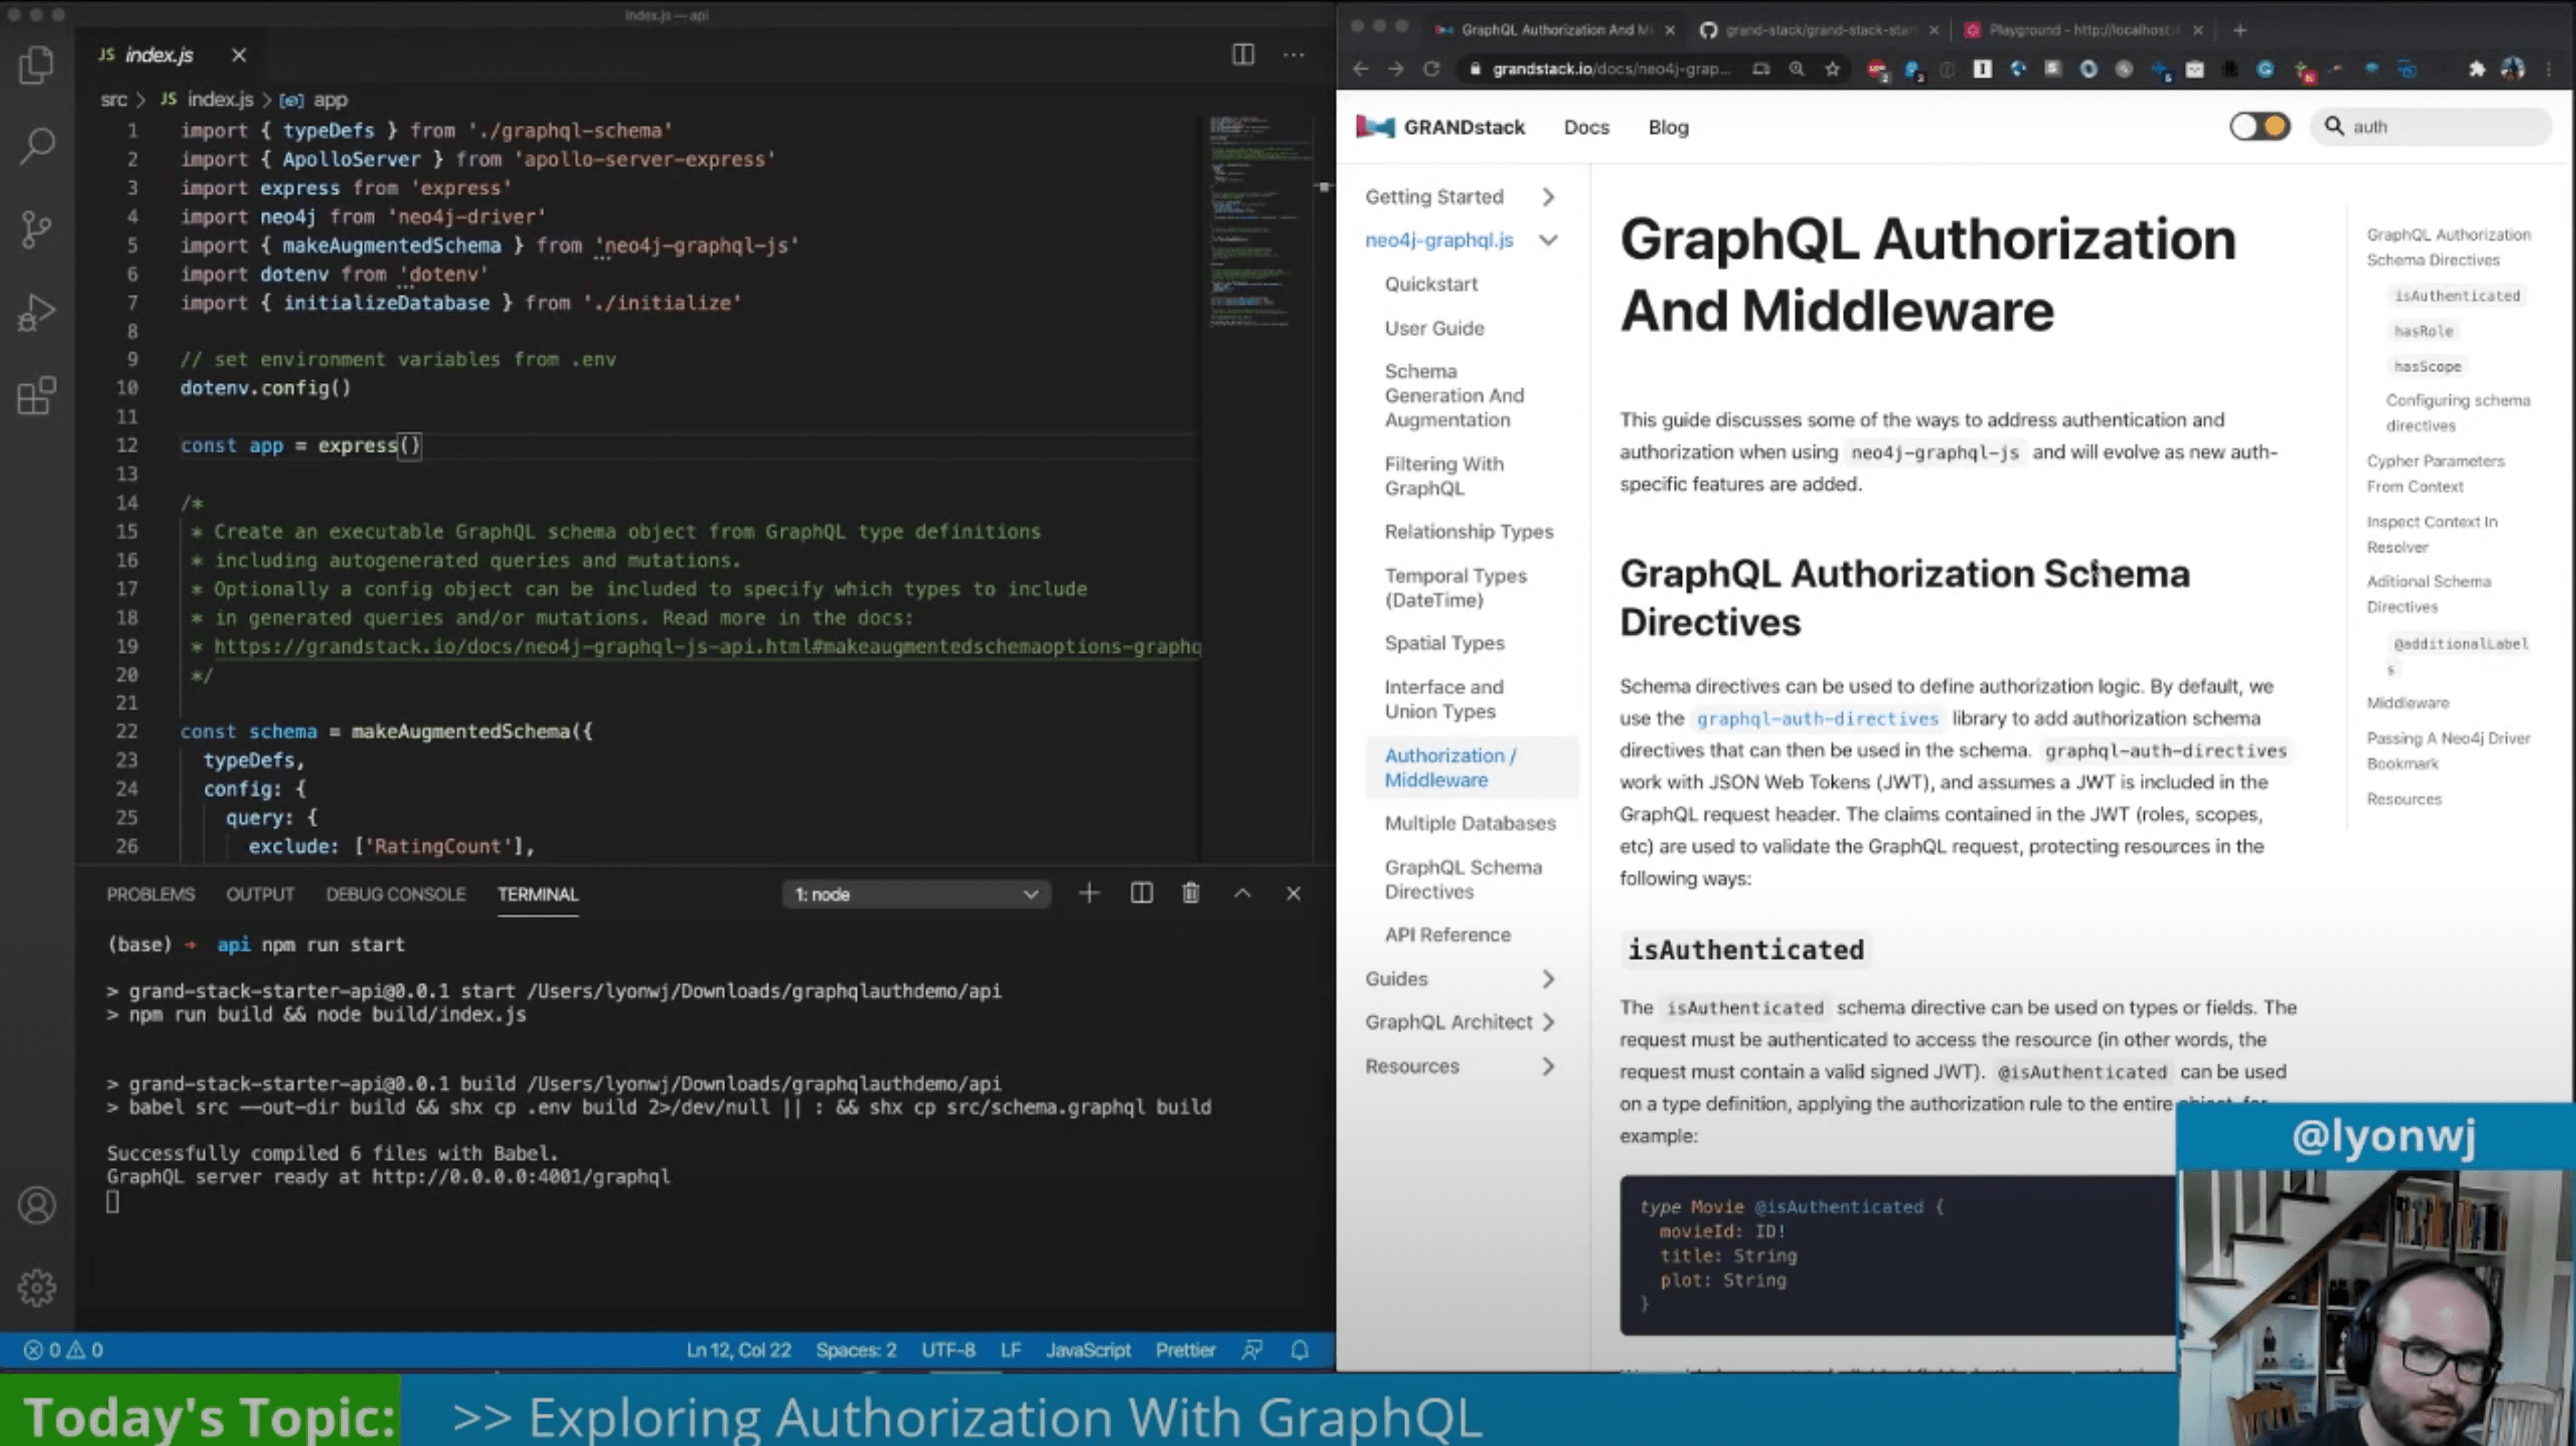Collapse the neo4j-graphql.js sidebar section
Screen dimensions: 2576x1446
pos(1548,240)
